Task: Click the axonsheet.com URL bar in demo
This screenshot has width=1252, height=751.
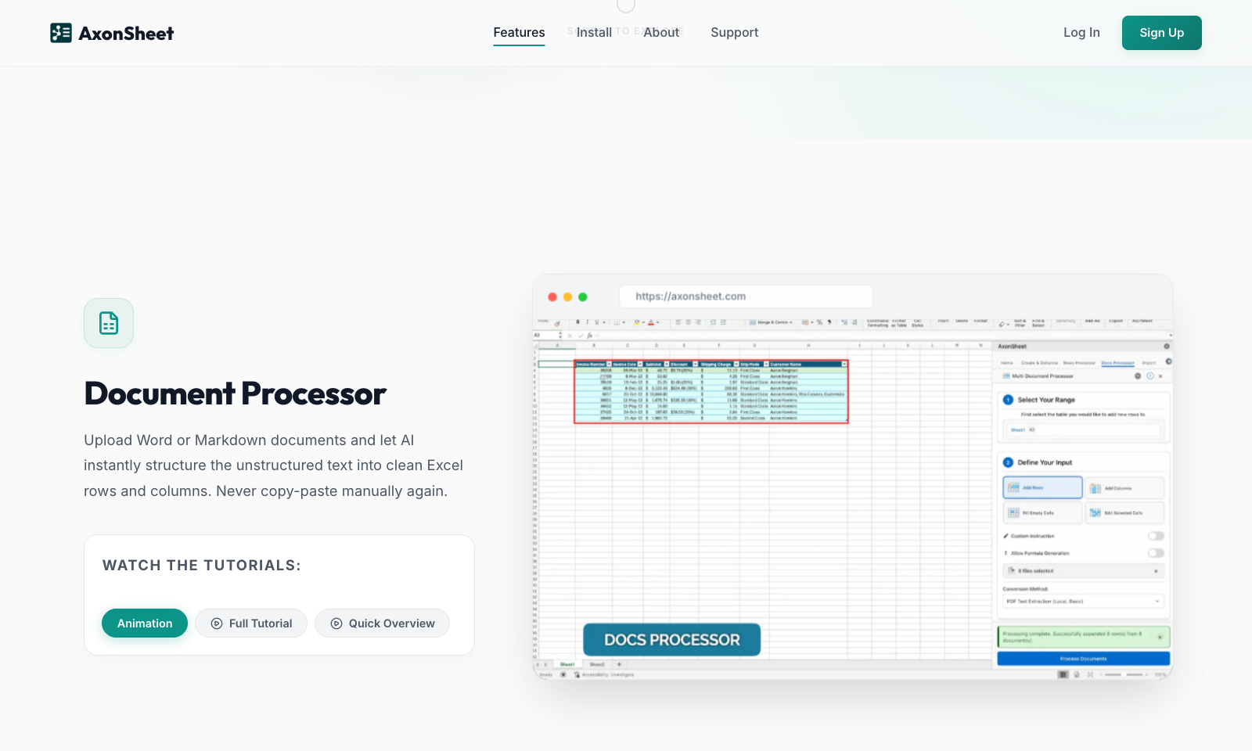Action: (x=746, y=296)
